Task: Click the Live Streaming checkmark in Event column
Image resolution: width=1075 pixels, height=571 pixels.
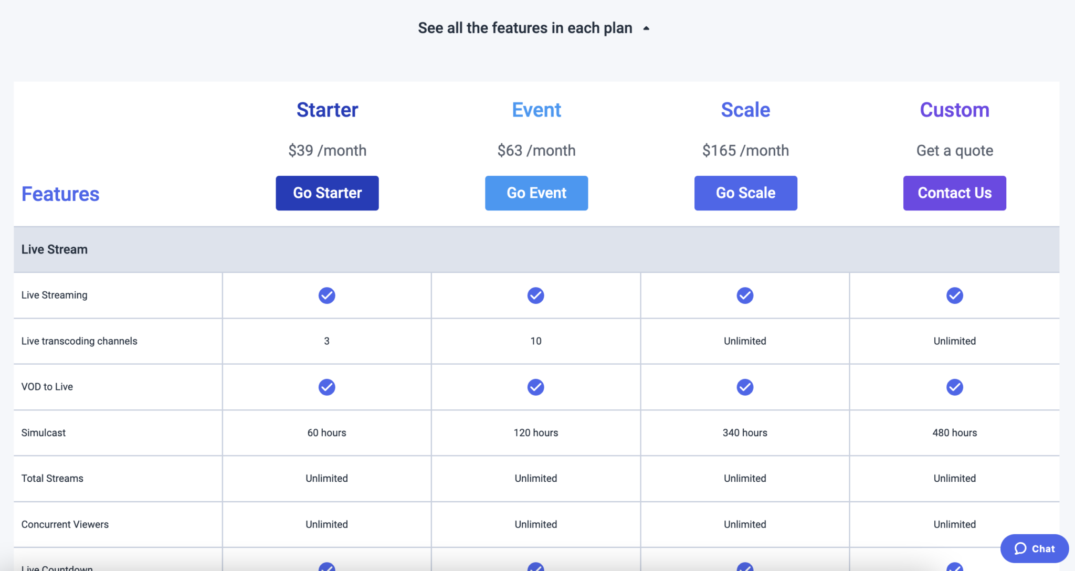Action: click(536, 295)
